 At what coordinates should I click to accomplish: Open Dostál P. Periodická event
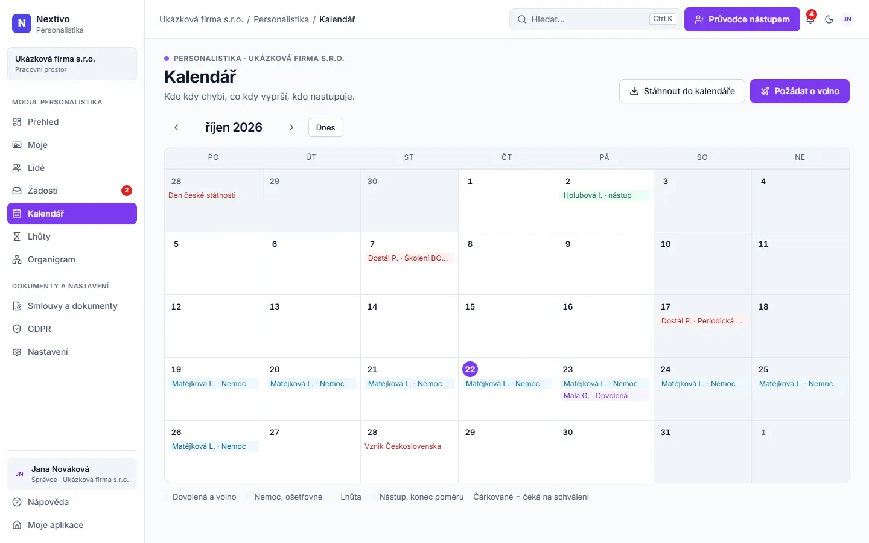click(x=702, y=321)
